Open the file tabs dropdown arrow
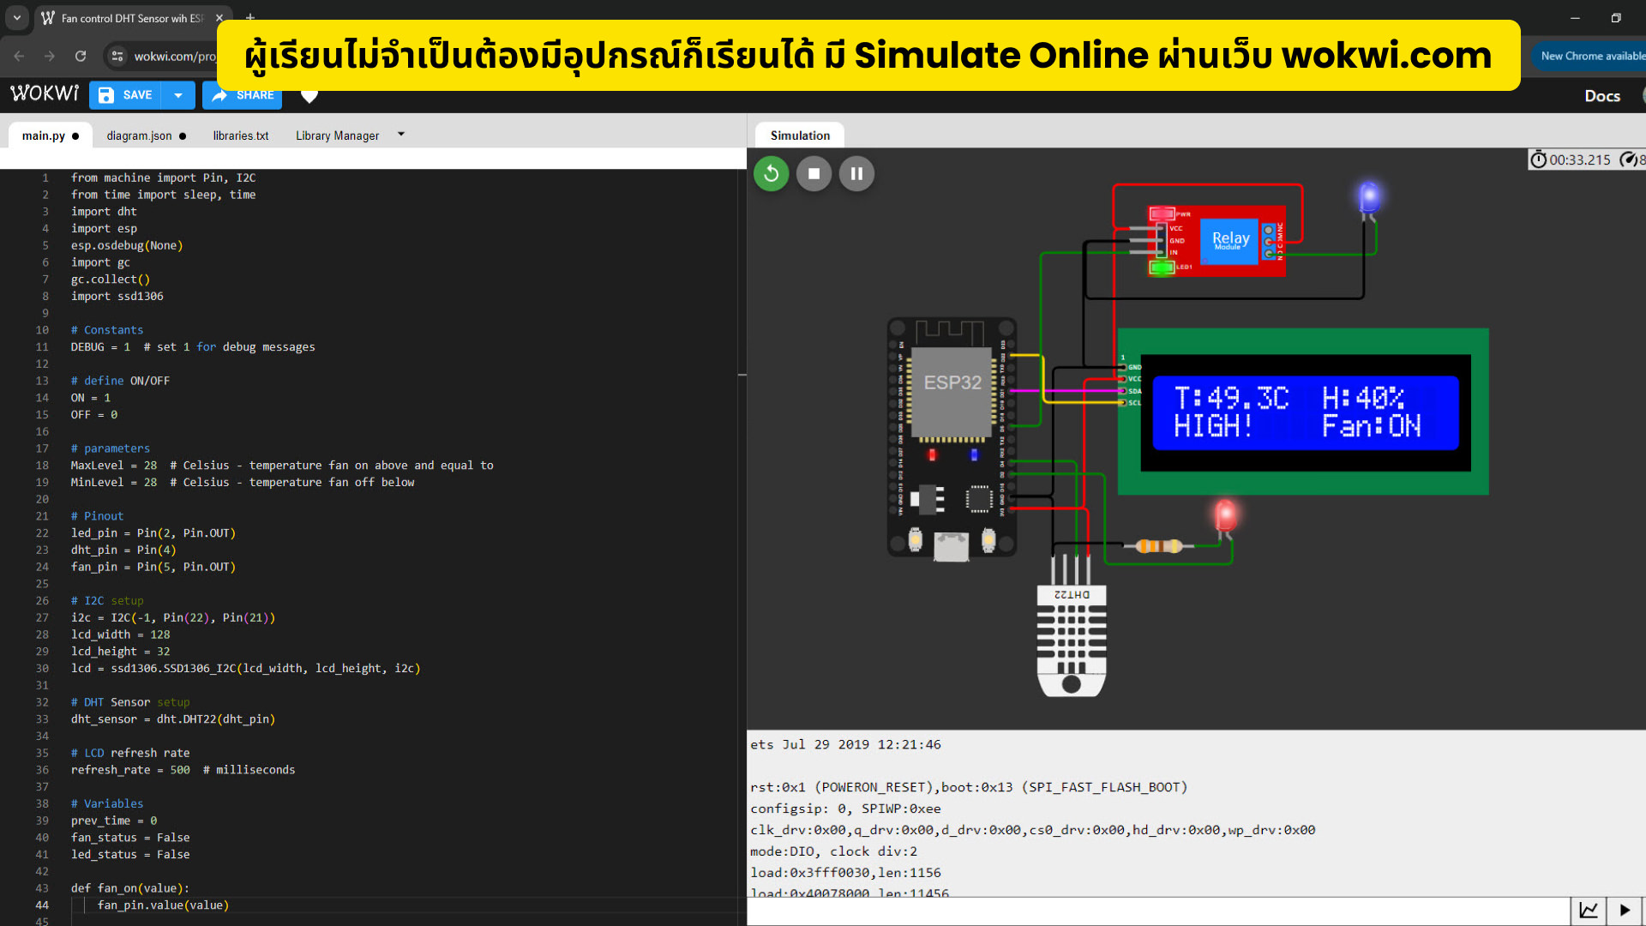Viewport: 1646px width, 926px height. 401,135
